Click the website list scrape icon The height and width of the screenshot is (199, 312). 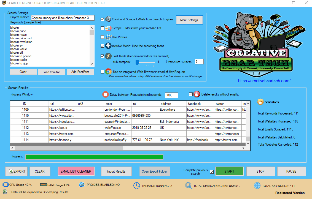(x=108, y=28)
